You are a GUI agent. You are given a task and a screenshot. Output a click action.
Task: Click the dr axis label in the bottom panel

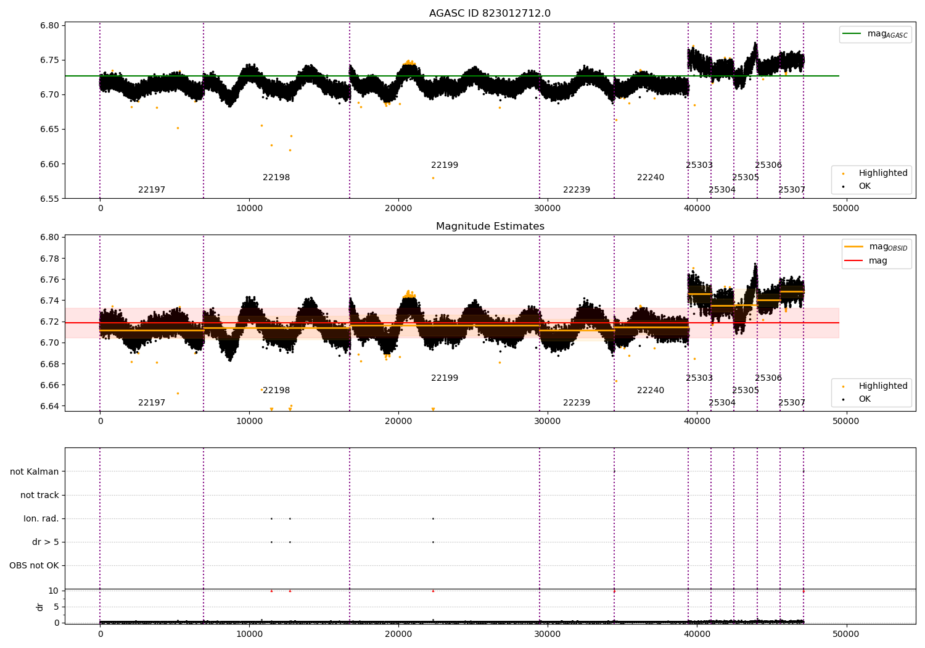pyautogui.click(x=40, y=607)
